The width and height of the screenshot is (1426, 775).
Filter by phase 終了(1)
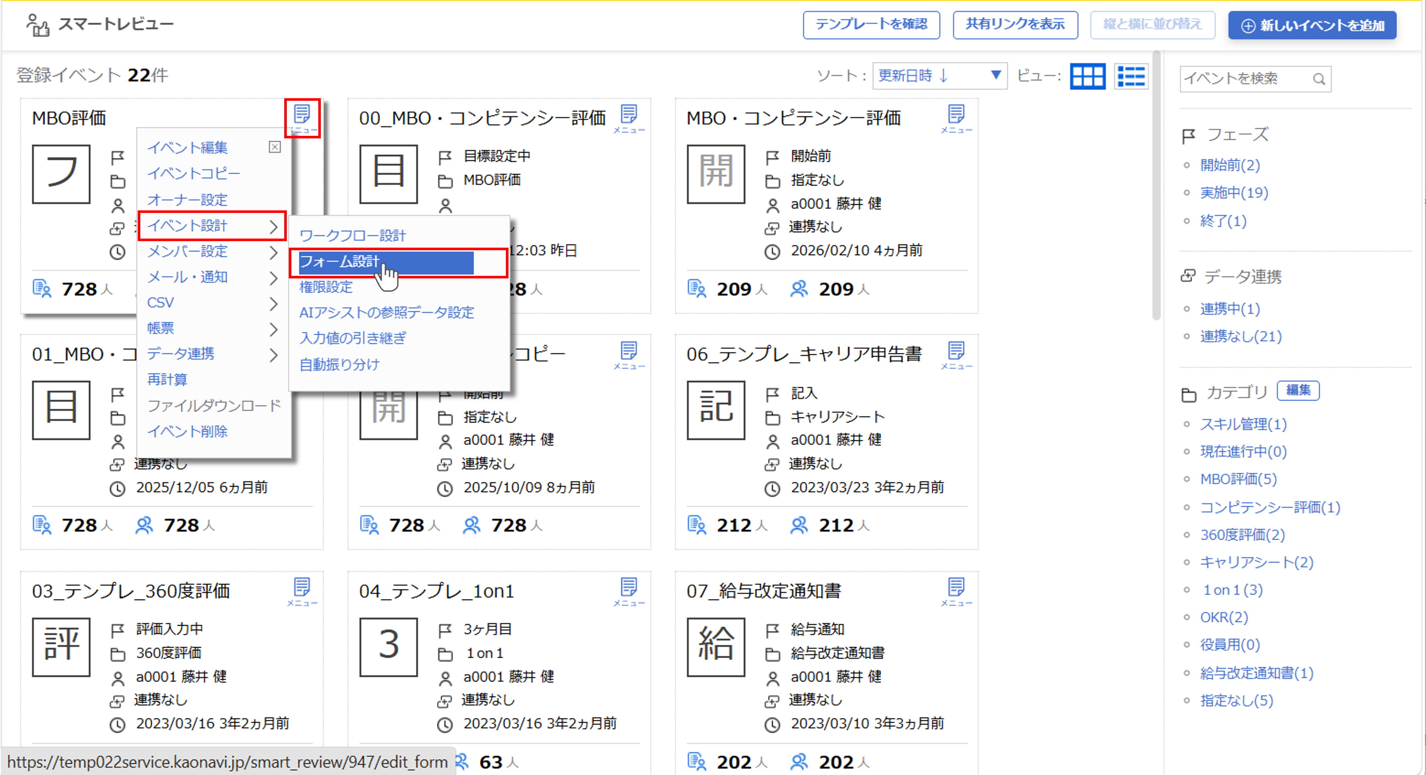(x=1223, y=221)
